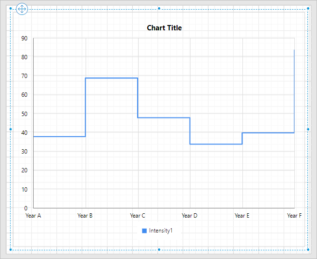
Task: Select the Year D axis label
Action: (x=190, y=216)
